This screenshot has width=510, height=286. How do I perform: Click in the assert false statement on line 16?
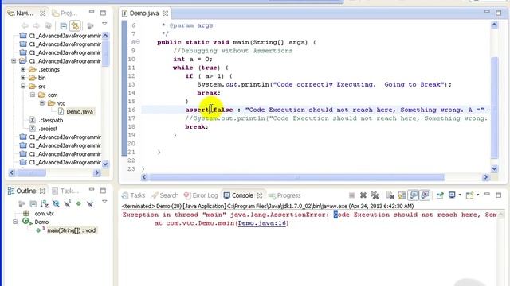(x=209, y=110)
